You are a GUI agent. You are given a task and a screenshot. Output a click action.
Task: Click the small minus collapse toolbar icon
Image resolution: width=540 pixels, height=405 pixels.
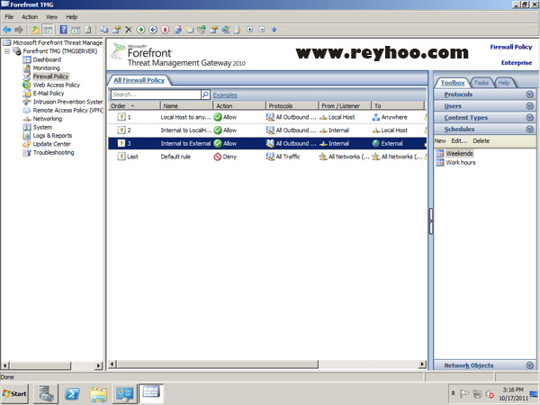click(x=262, y=30)
